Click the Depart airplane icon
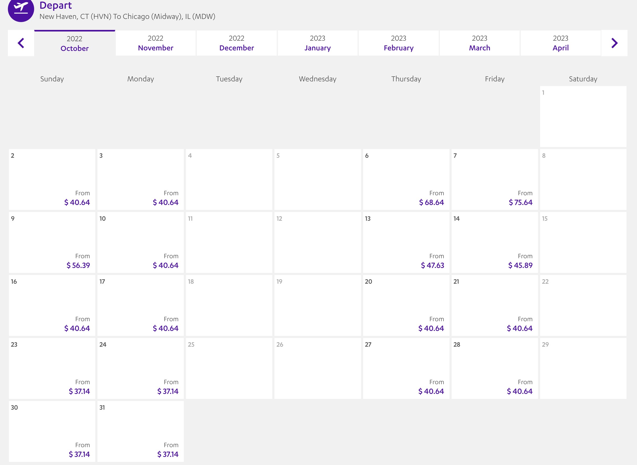 (21, 9)
